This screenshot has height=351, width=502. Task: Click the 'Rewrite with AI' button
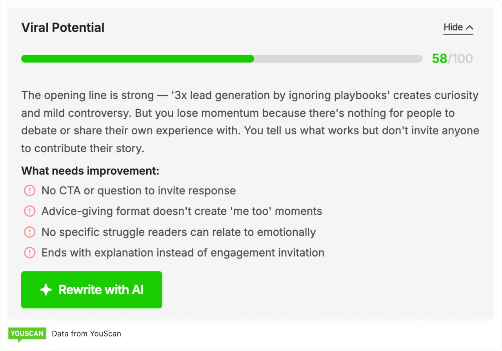pyautogui.click(x=91, y=290)
